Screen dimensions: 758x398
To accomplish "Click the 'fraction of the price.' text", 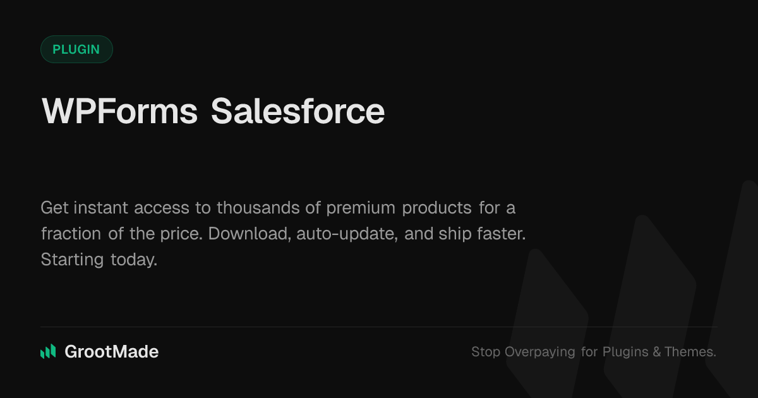I will (x=121, y=233).
